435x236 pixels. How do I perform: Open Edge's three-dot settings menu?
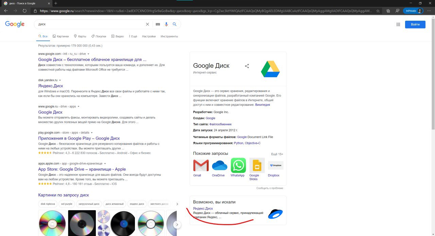point(429,11)
